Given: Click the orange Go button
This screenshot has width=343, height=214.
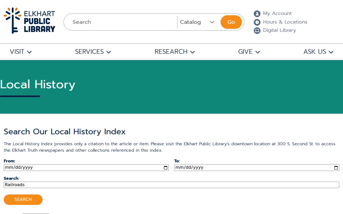Looking at the screenshot, I should pos(231,22).
